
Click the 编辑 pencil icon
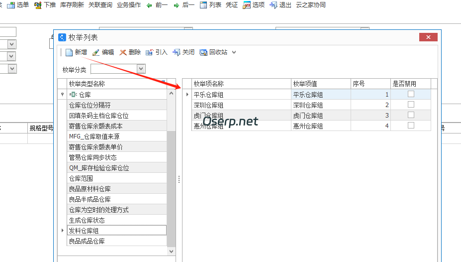click(x=96, y=52)
